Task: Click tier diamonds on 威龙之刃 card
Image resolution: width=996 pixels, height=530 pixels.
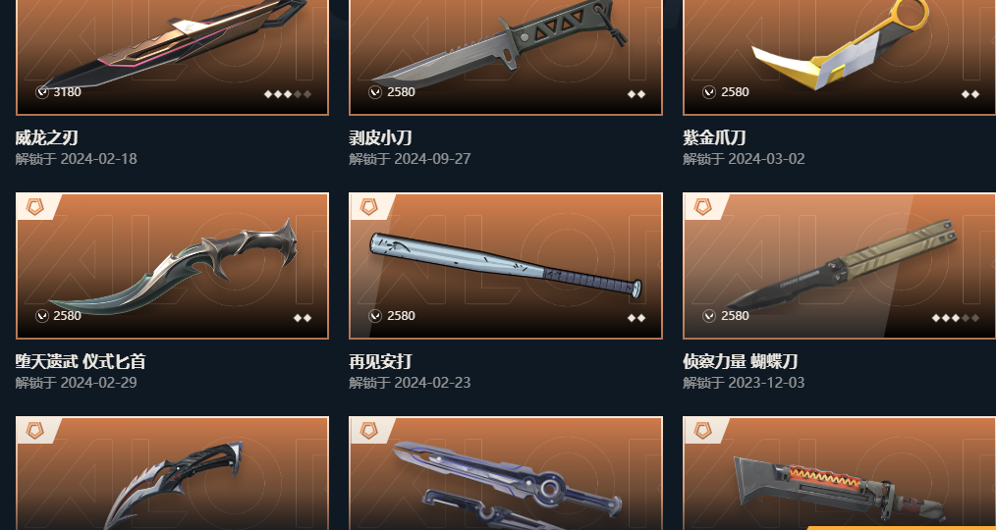Action: [x=288, y=94]
